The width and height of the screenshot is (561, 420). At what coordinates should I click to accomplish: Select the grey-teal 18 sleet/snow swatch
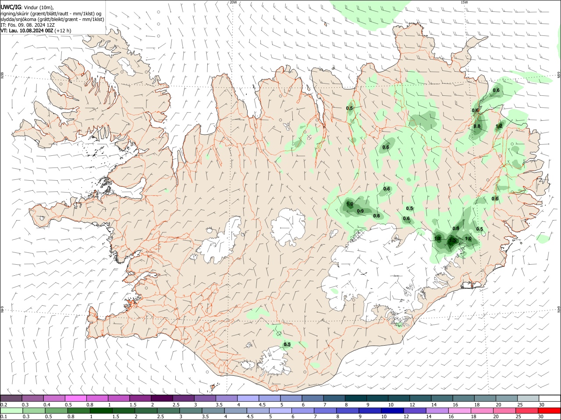click(x=485, y=398)
